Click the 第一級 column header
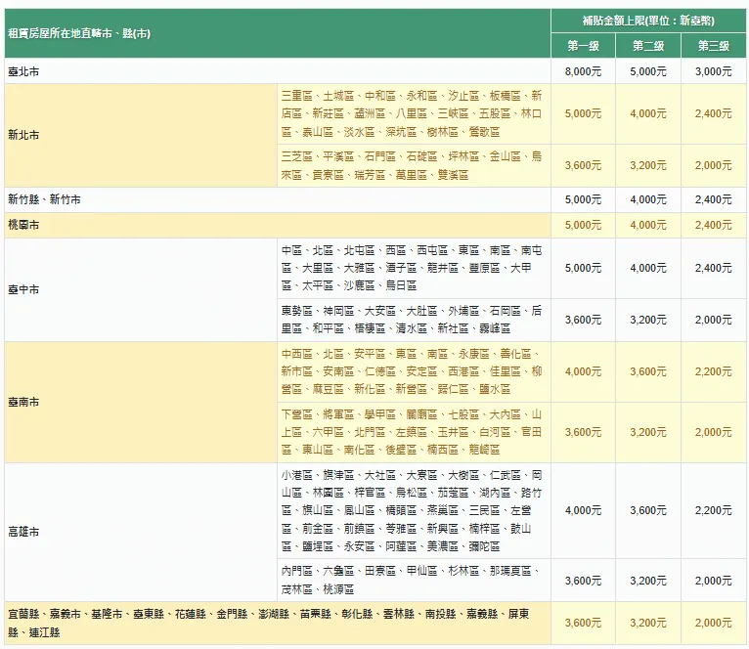 coord(583,46)
